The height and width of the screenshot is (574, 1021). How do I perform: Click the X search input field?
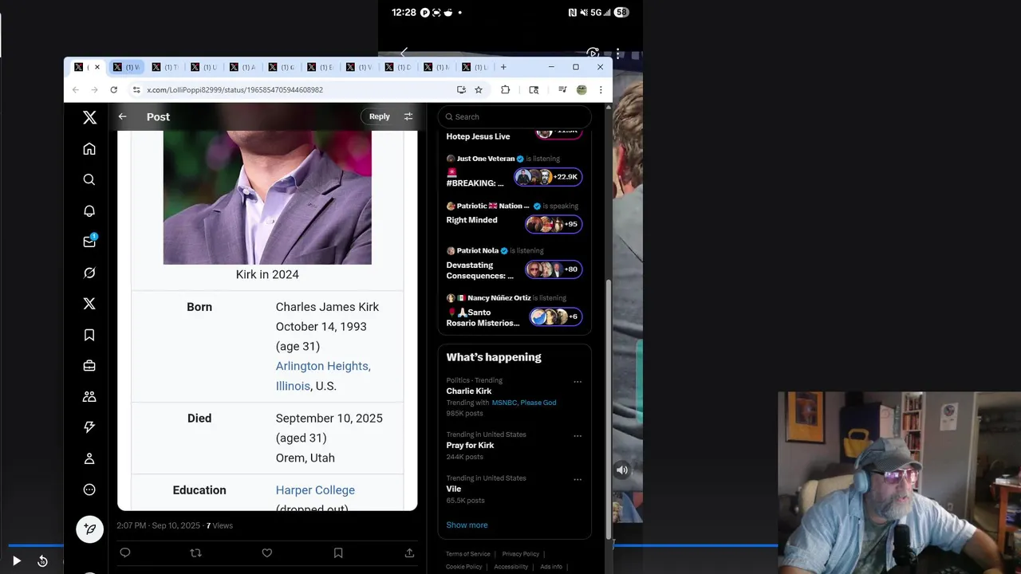pyautogui.click(x=514, y=116)
